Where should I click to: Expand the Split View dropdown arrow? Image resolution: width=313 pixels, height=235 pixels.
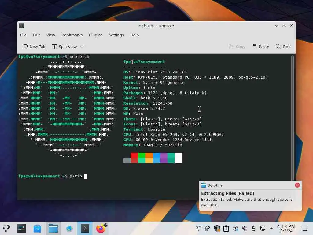click(82, 47)
